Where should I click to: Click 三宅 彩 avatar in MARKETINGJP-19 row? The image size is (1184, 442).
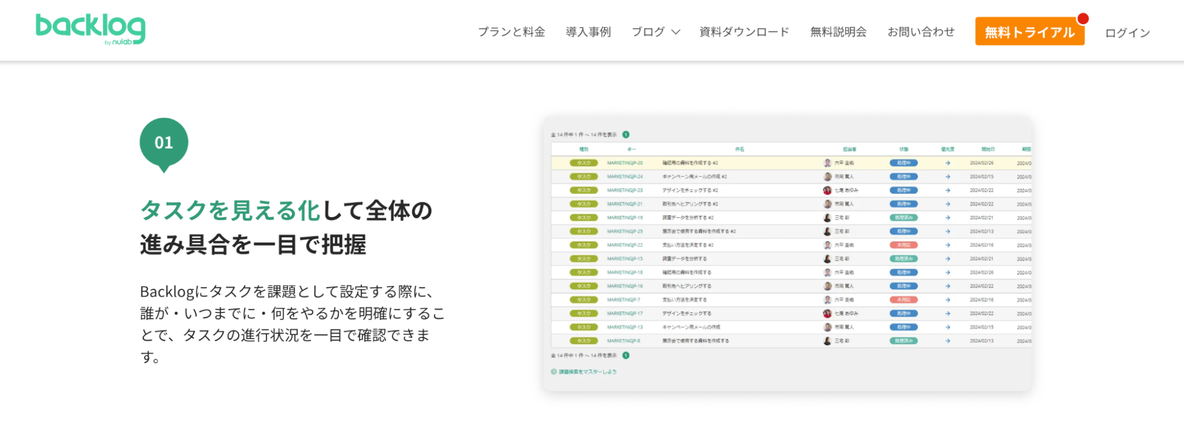coord(827,218)
